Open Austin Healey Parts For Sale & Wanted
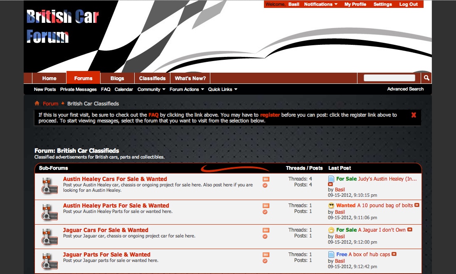 point(116,205)
